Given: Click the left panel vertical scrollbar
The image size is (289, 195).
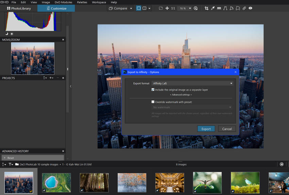Looking at the screenshot, I should 68,69.
